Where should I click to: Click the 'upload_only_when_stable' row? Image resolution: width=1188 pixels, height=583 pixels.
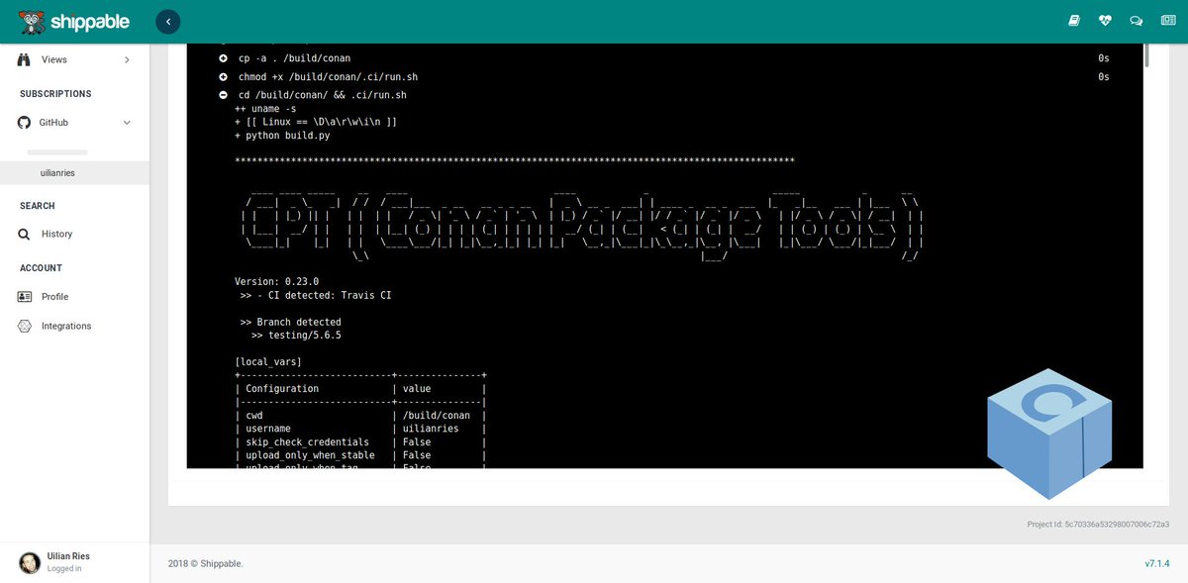360,455
